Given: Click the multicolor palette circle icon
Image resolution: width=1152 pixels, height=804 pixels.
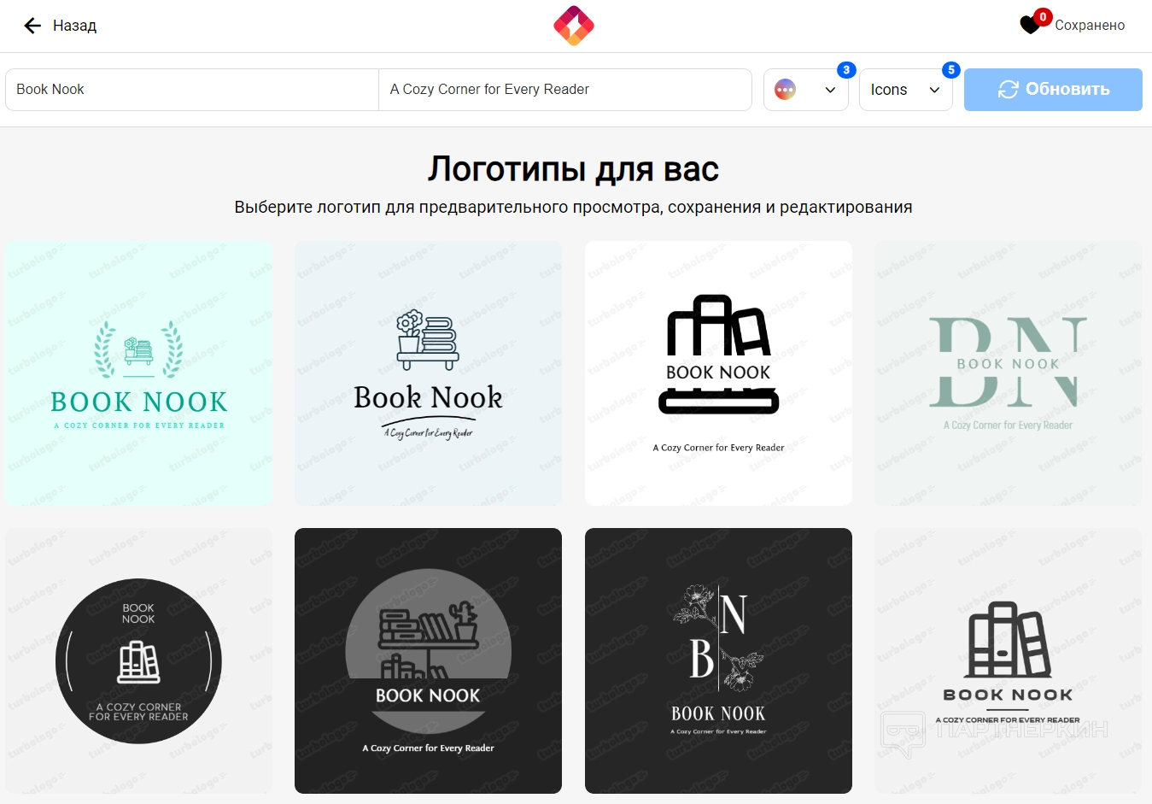Looking at the screenshot, I should [785, 90].
